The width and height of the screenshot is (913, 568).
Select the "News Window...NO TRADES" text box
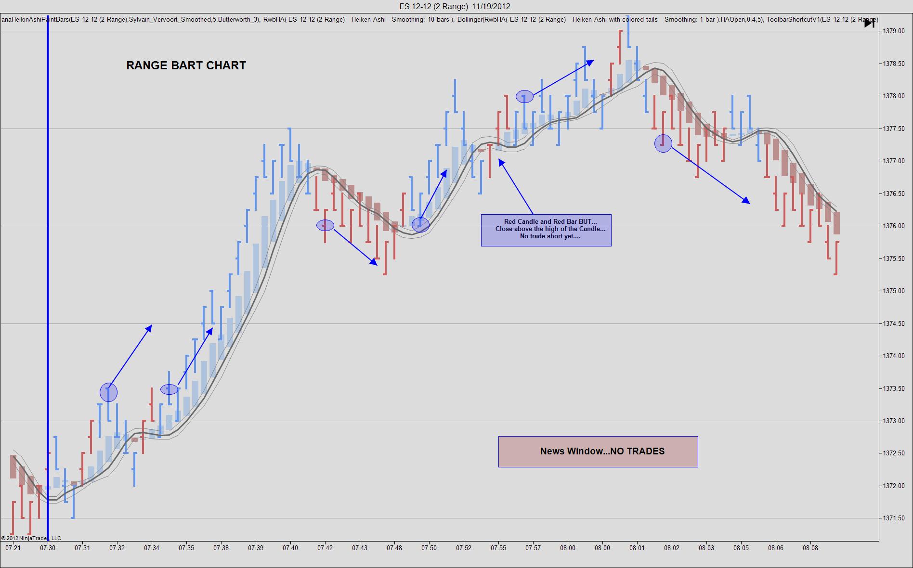point(598,452)
